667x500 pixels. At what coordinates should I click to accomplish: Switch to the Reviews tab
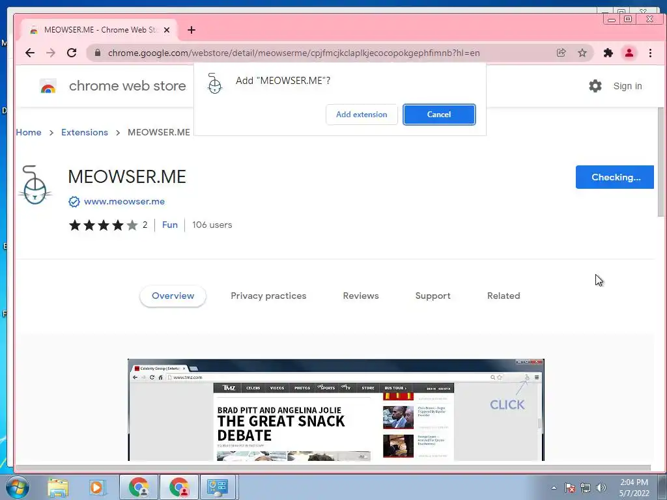361,296
